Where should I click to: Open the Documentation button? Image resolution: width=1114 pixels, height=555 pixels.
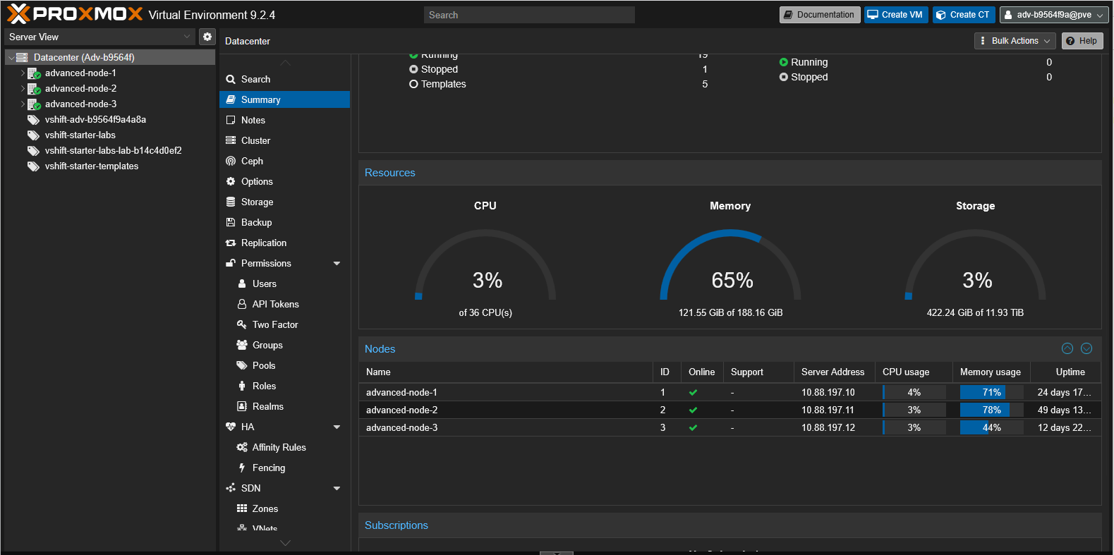pos(819,15)
